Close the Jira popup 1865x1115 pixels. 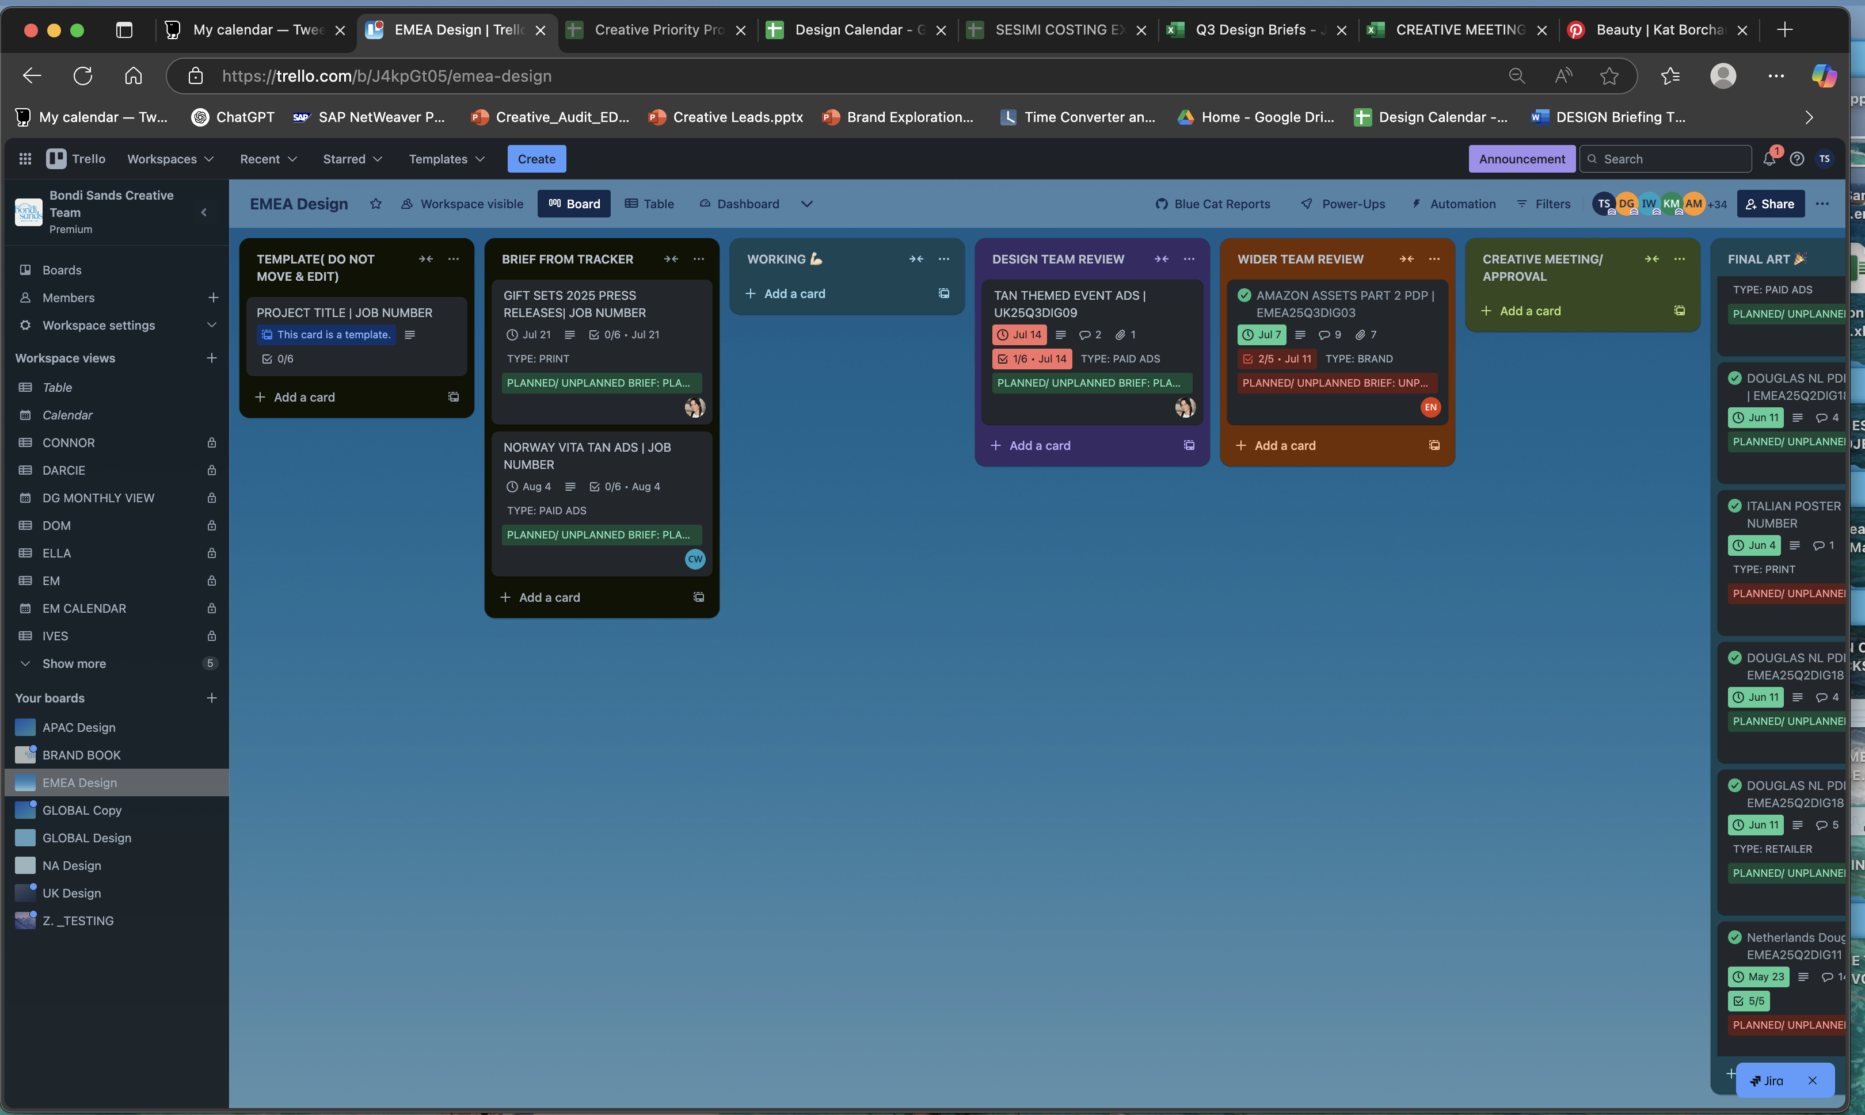click(1813, 1080)
